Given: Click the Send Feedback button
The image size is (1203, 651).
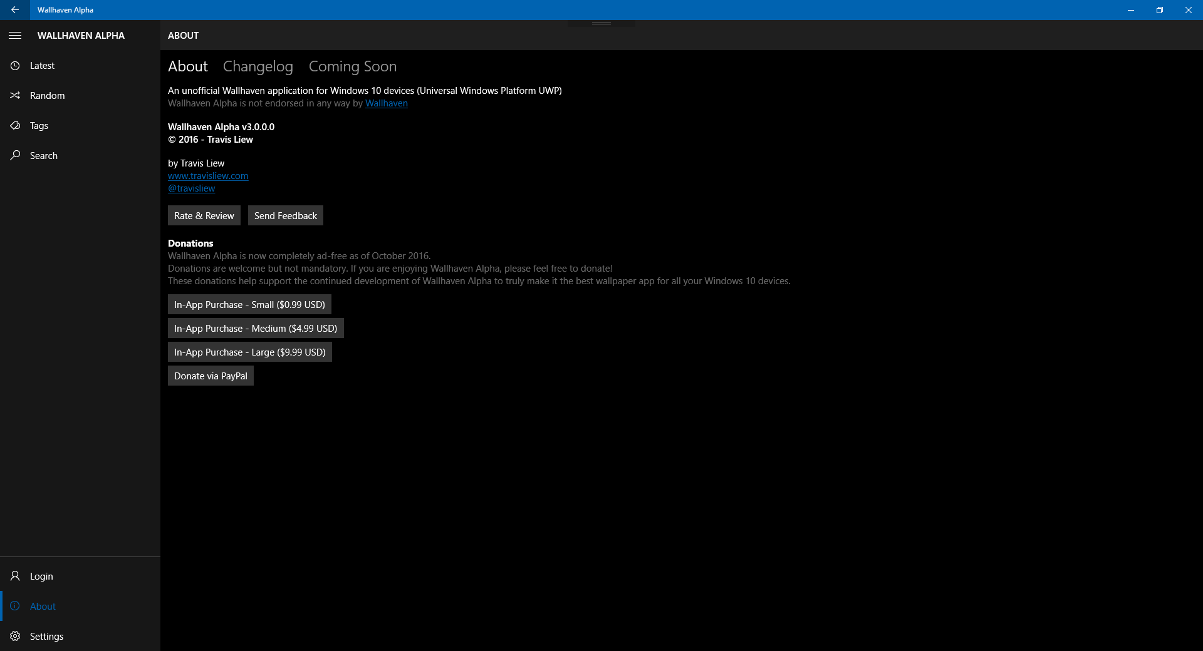Looking at the screenshot, I should coord(286,215).
